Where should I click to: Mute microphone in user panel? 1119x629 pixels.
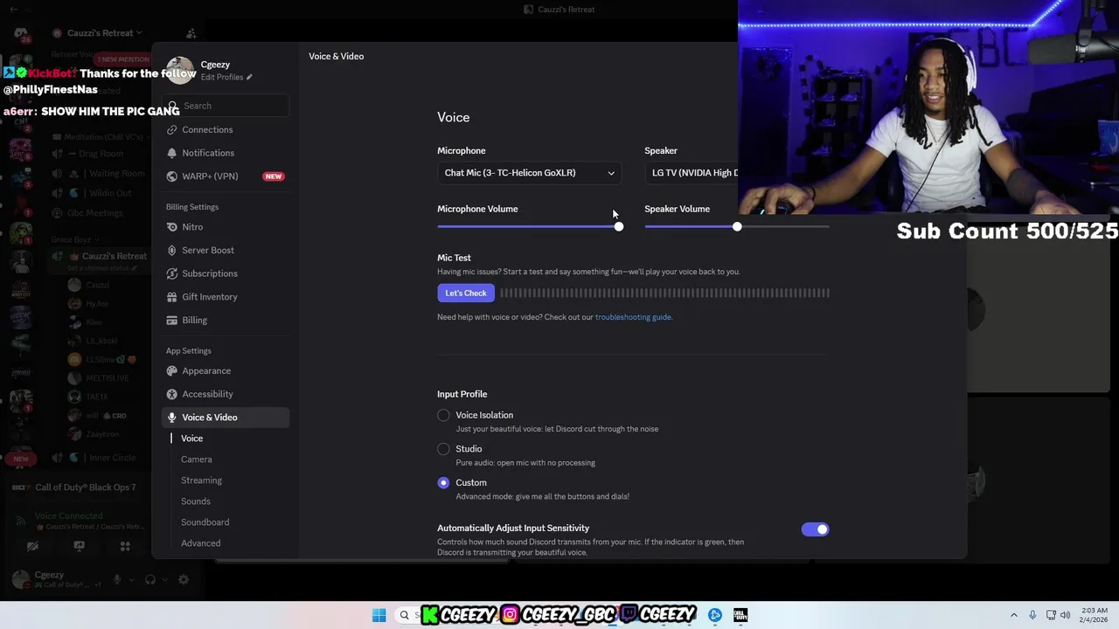(x=117, y=579)
